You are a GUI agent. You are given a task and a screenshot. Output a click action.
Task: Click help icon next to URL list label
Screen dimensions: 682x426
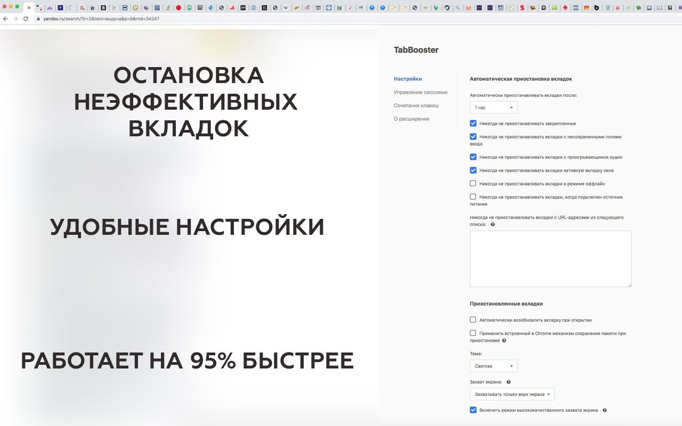coord(493,225)
